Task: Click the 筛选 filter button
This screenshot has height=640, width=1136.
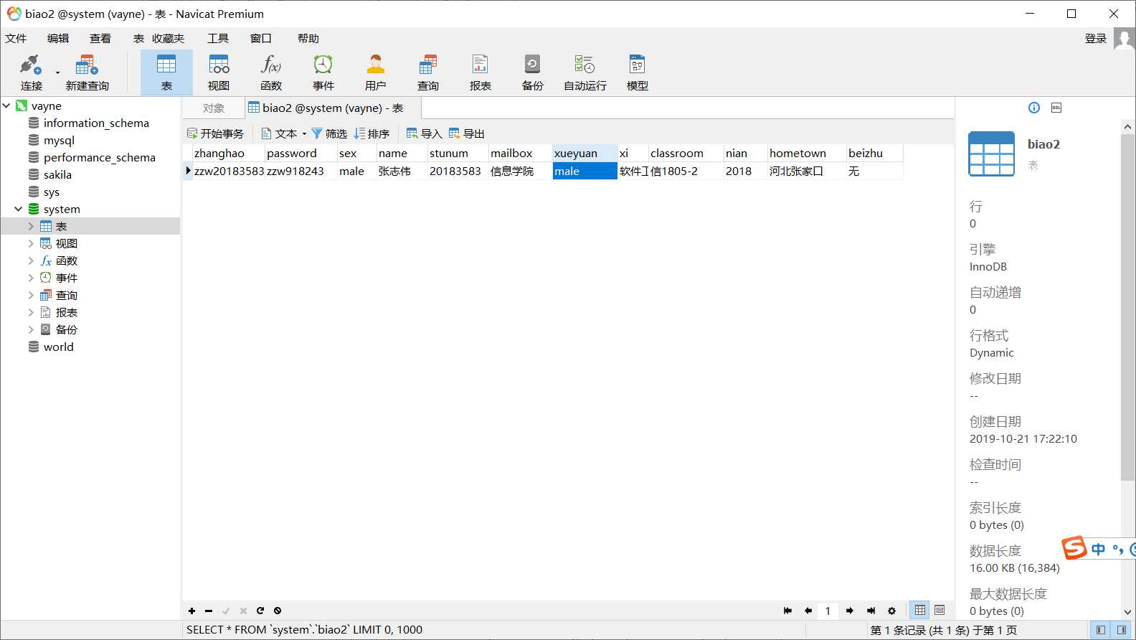Action: click(x=329, y=133)
